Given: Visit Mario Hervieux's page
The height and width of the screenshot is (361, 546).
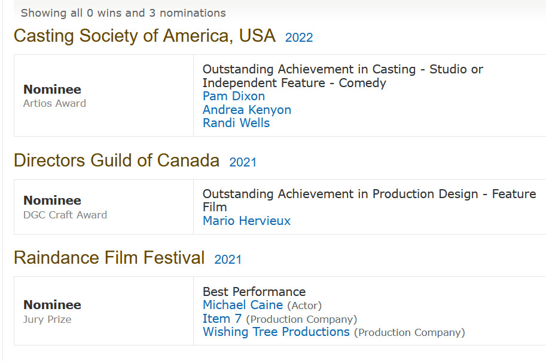Looking at the screenshot, I should [x=246, y=221].
